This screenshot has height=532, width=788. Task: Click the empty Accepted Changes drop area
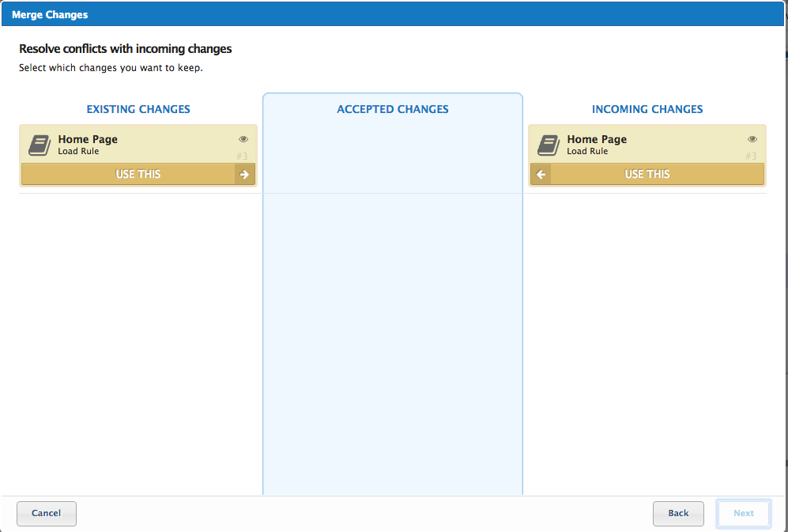click(x=393, y=340)
